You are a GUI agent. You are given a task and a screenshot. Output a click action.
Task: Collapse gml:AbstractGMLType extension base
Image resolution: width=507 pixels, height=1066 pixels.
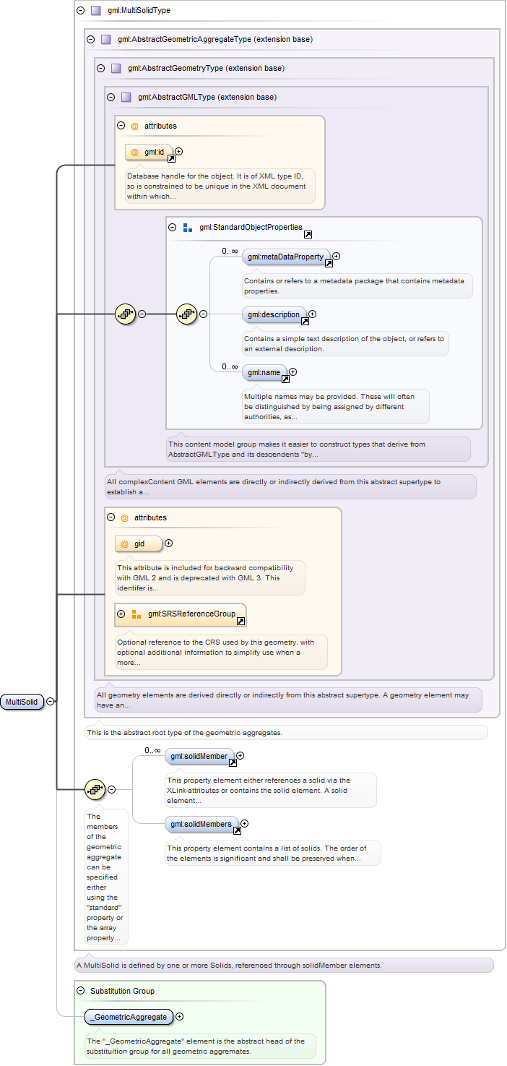point(110,97)
